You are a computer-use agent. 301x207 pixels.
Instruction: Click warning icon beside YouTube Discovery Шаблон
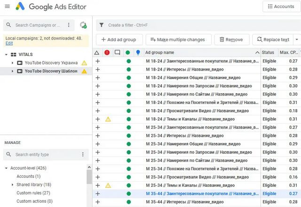84,71
